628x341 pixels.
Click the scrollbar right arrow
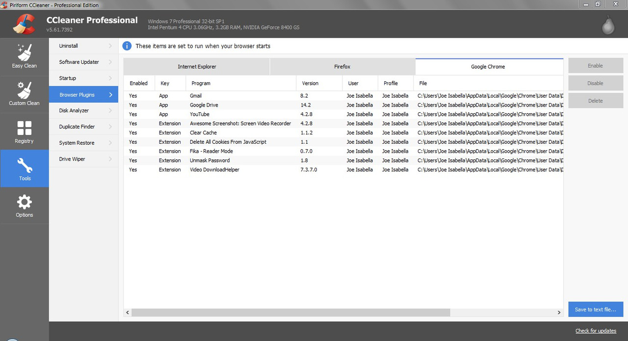click(x=559, y=312)
